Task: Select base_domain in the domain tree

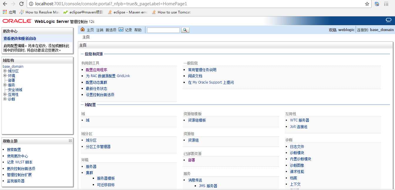Action: [13, 66]
